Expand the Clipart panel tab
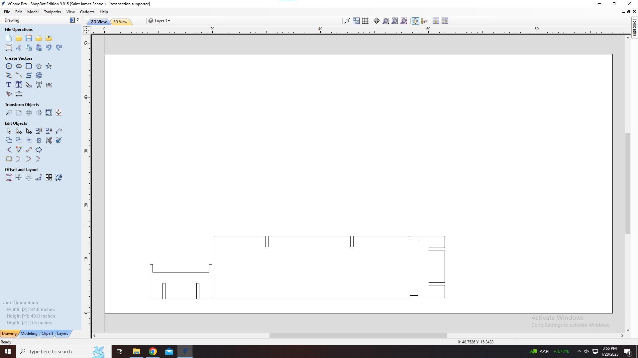638x358 pixels. coord(47,333)
